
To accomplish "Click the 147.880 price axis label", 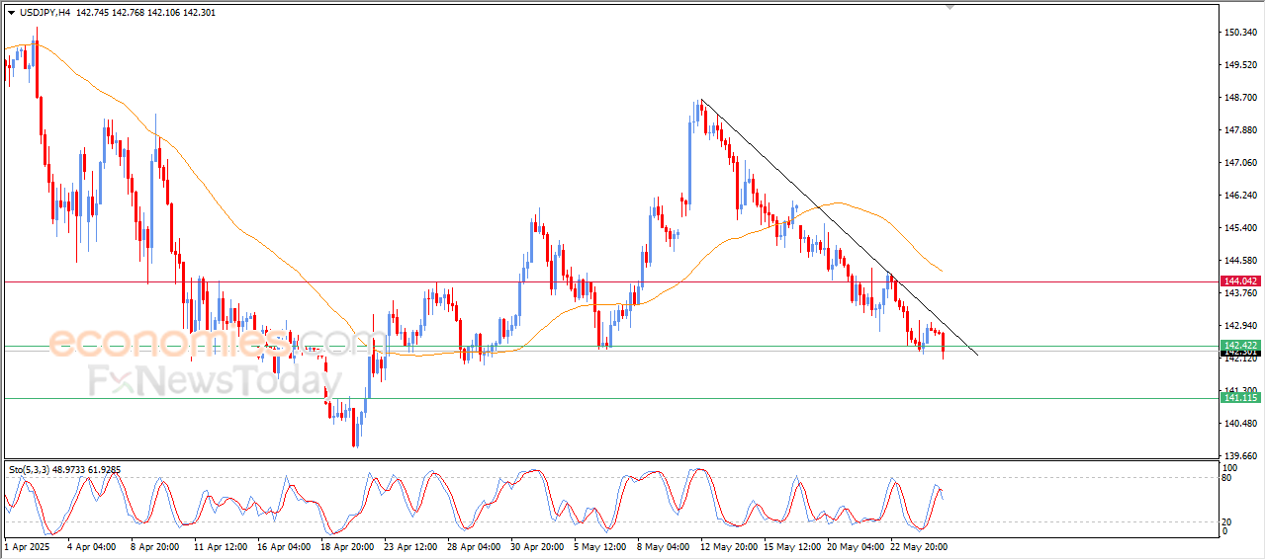I will tap(1242, 130).
